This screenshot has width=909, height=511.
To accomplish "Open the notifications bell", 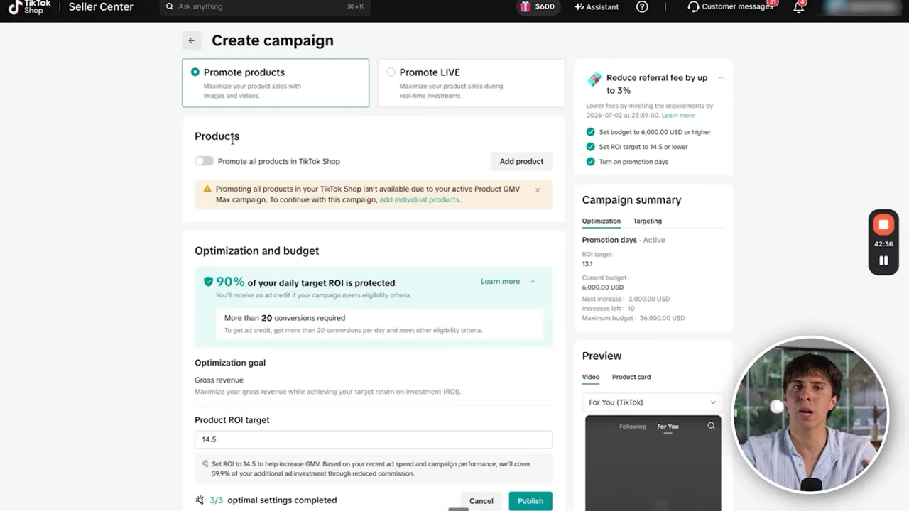I will click(799, 7).
